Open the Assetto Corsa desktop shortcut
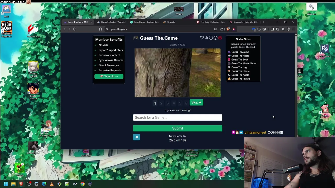The image size is (335, 188). (x=33, y=31)
